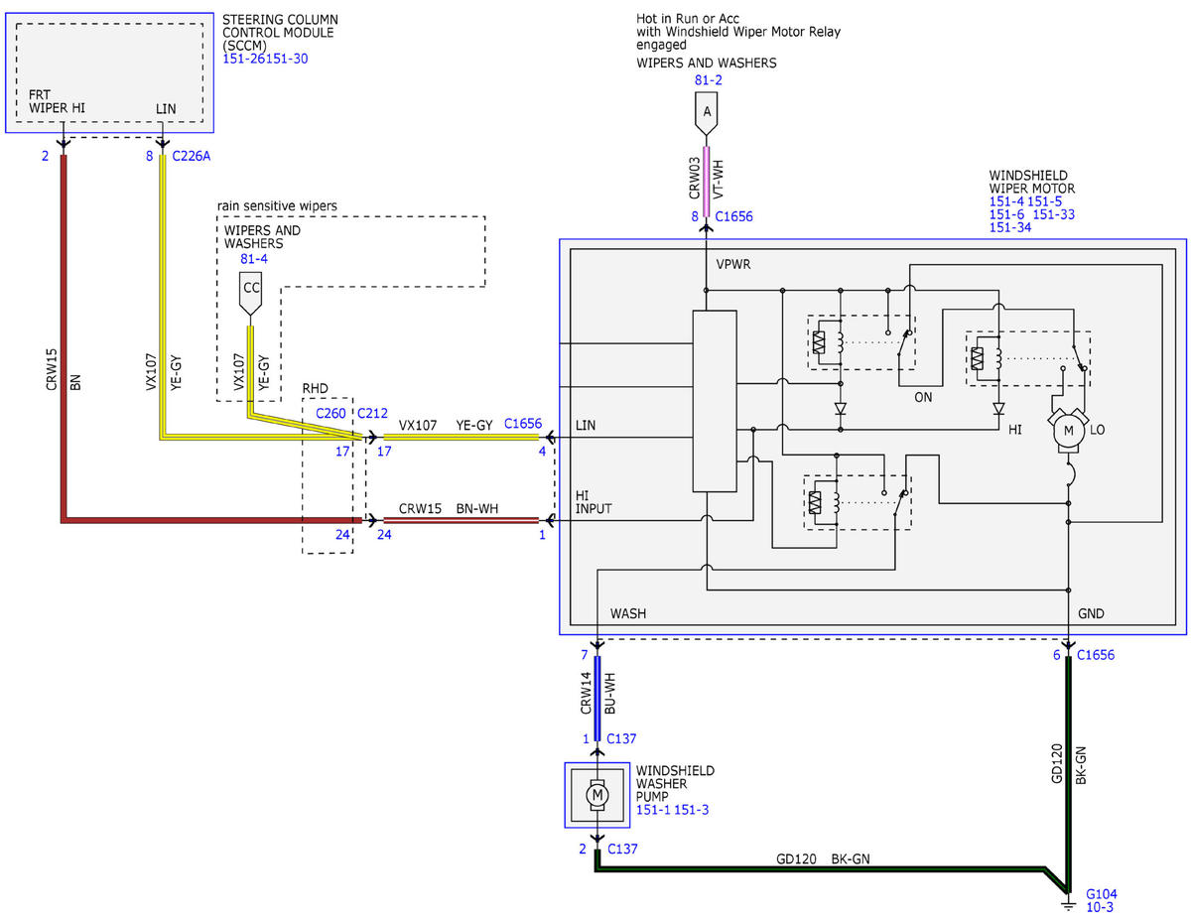The width and height of the screenshot is (1191, 920).
Task: Click the wiper motor M symbol near LO
Action: (1068, 428)
